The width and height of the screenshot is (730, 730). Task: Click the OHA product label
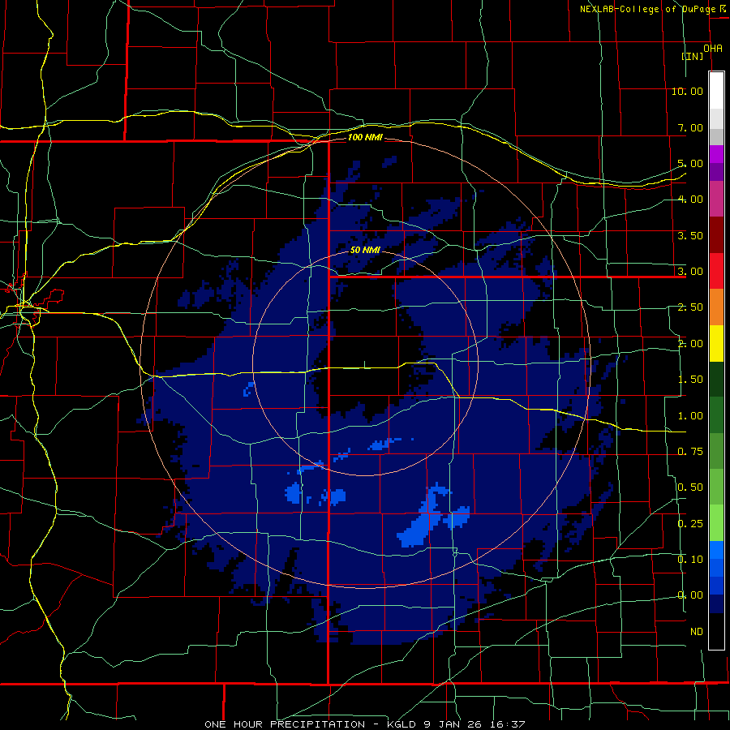pyautogui.click(x=713, y=49)
